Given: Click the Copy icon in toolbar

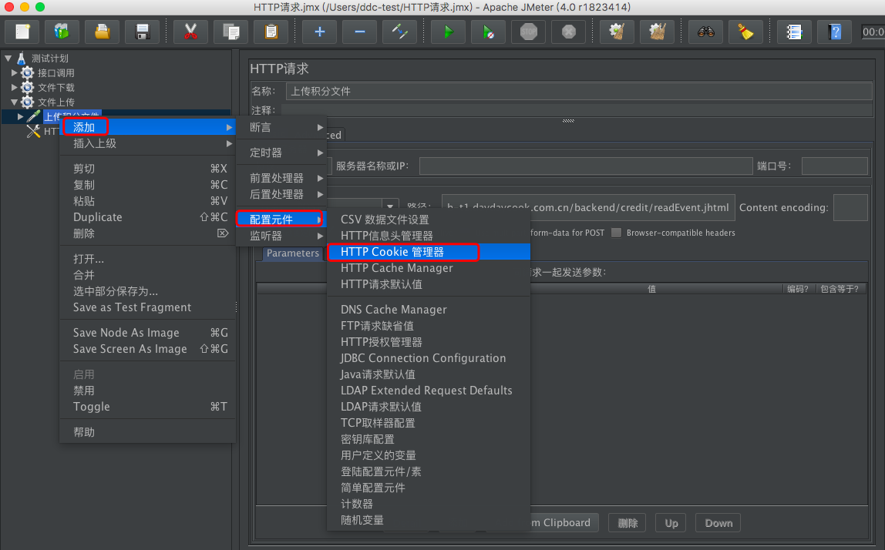Looking at the screenshot, I should (231, 32).
